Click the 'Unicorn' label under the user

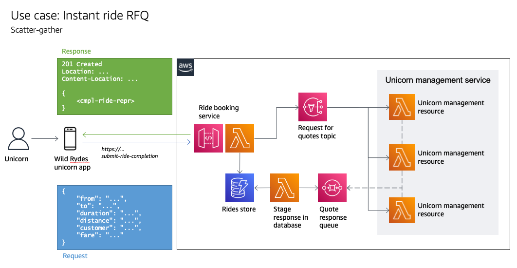click(x=17, y=159)
